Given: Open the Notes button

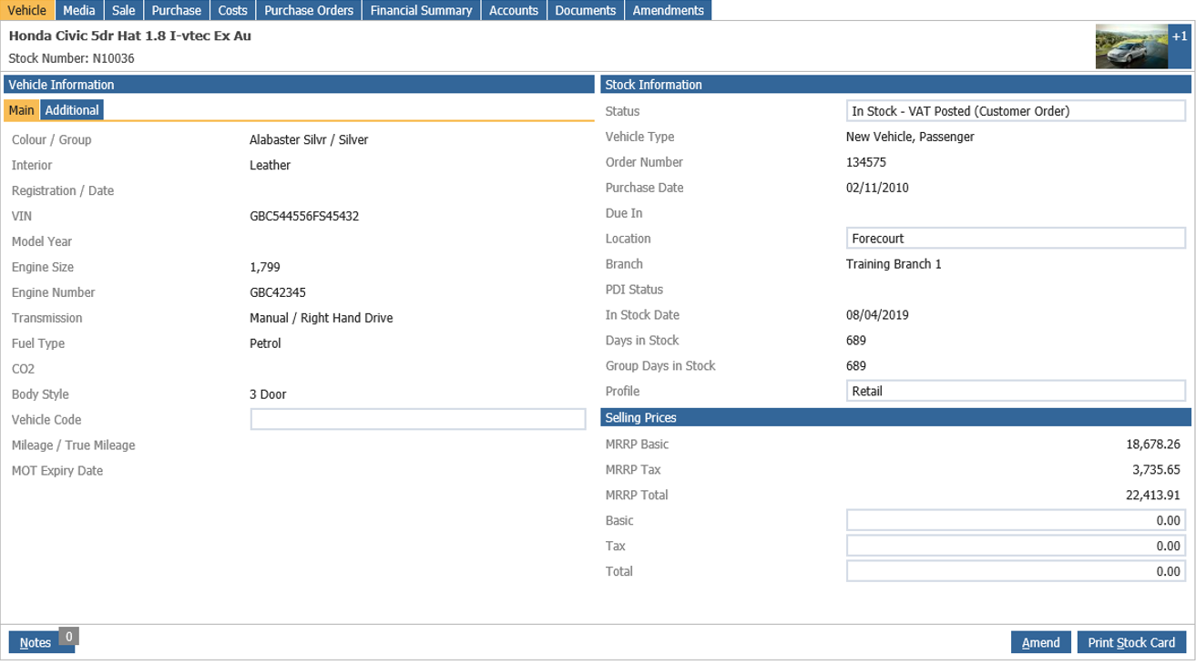Looking at the screenshot, I should (x=36, y=642).
